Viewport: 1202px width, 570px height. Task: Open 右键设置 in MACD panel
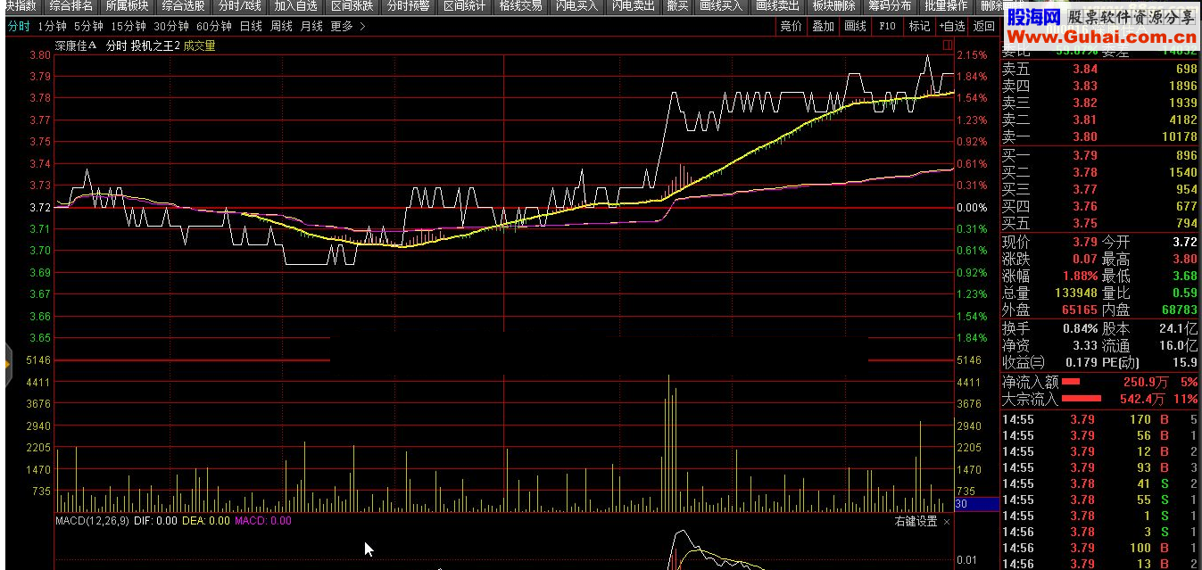pos(916,521)
